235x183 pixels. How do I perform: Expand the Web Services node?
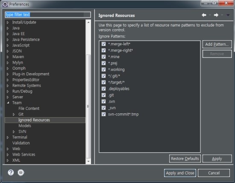click(8, 155)
